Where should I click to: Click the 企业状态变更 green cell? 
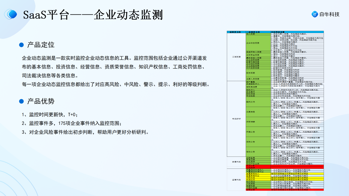pyautogui.click(x=258, y=43)
